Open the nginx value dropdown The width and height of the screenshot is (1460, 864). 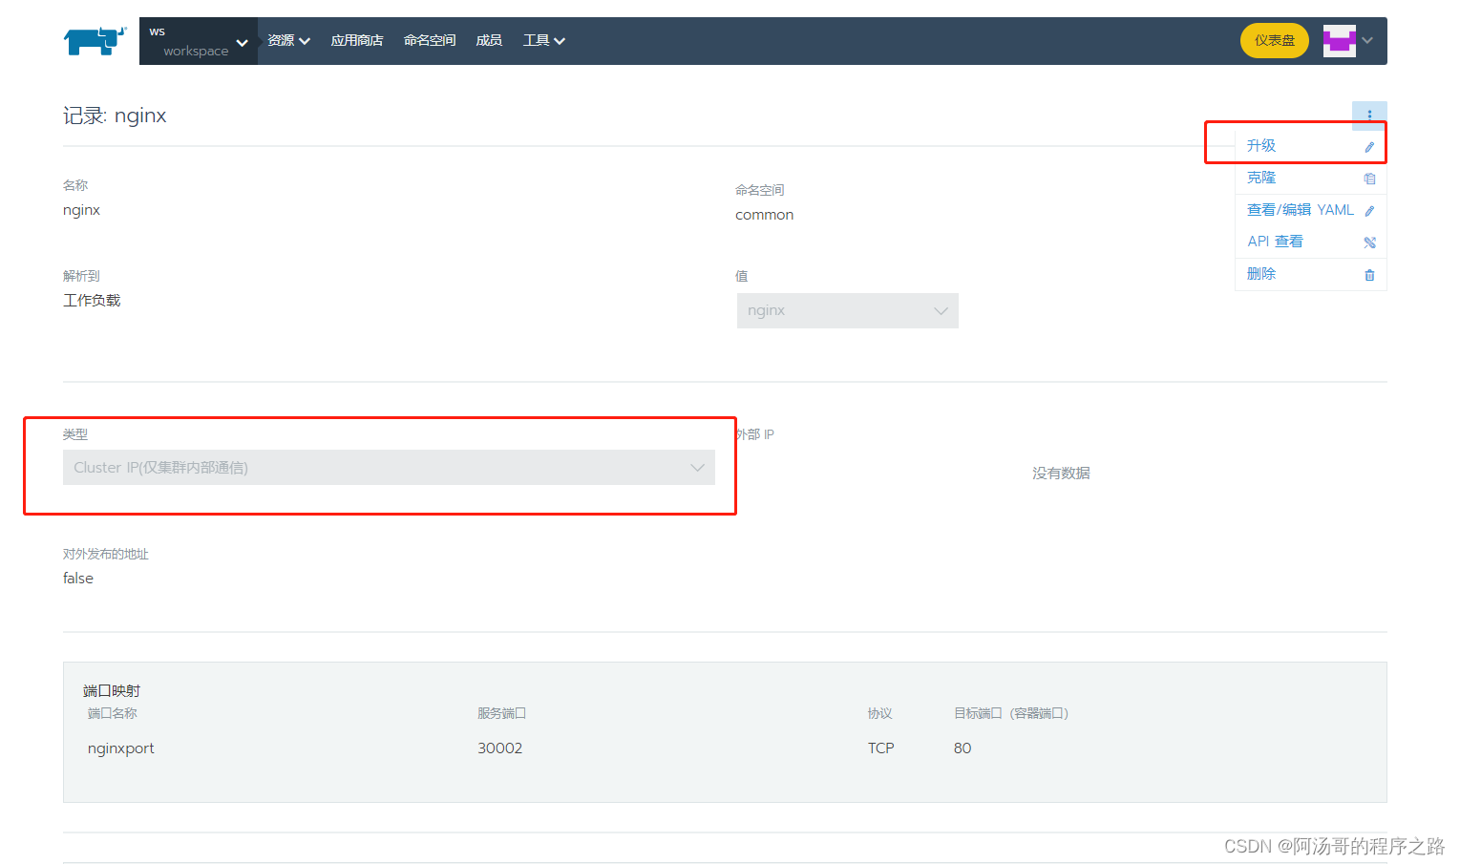848,310
